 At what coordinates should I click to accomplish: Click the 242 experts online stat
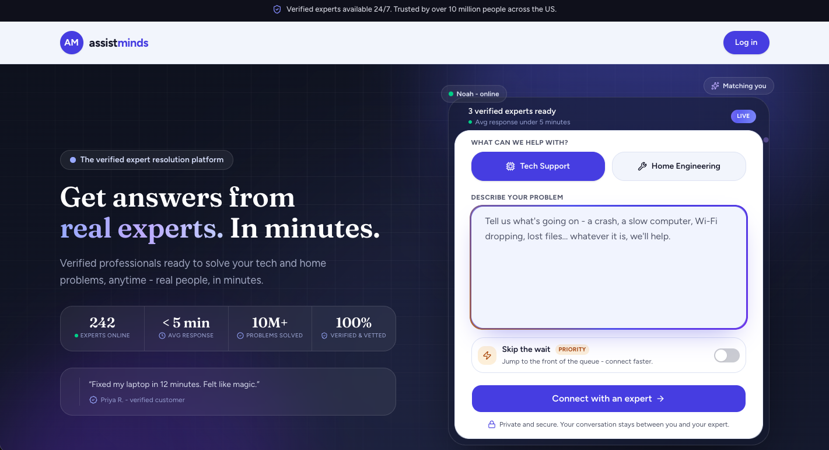pyautogui.click(x=102, y=329)
